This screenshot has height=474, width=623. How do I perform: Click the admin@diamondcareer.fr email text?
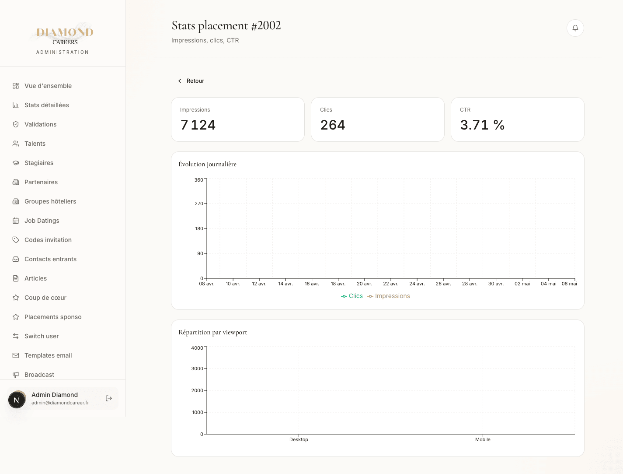click(x=60, y=403)
